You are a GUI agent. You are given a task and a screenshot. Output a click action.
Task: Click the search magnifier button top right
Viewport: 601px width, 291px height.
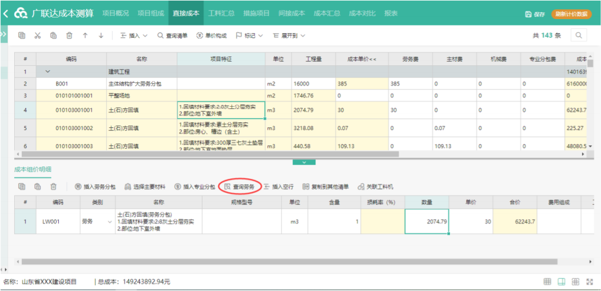click(579, 36)
